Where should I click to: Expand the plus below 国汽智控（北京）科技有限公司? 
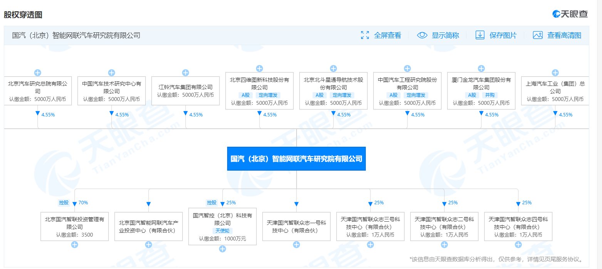click(223, 249)
